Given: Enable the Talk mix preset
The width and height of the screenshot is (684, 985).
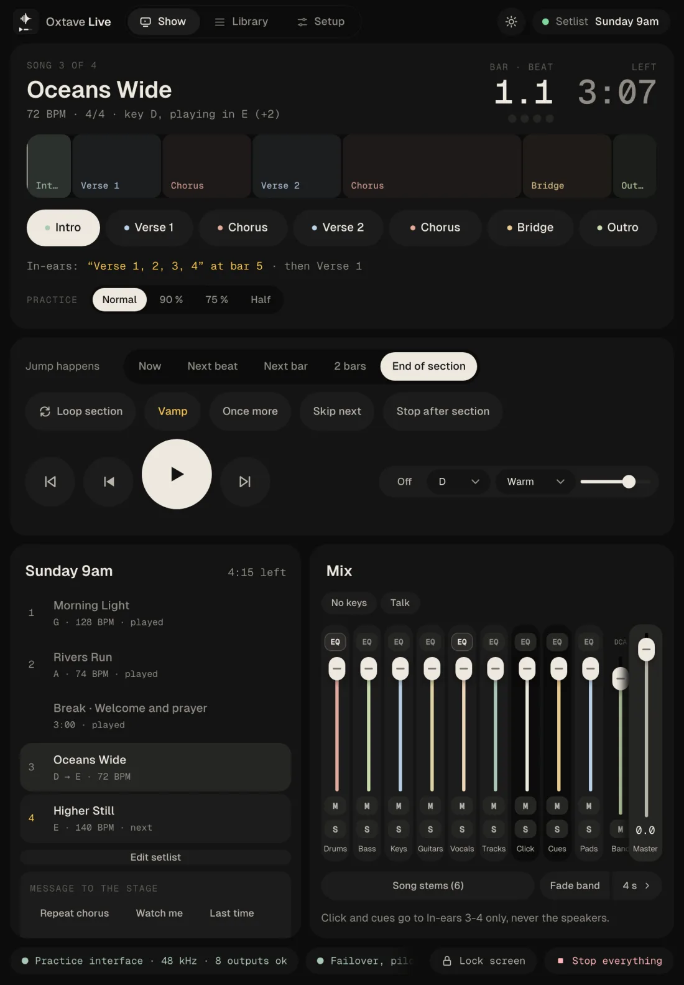Looking at the screenshot, I should coord(400,603).
